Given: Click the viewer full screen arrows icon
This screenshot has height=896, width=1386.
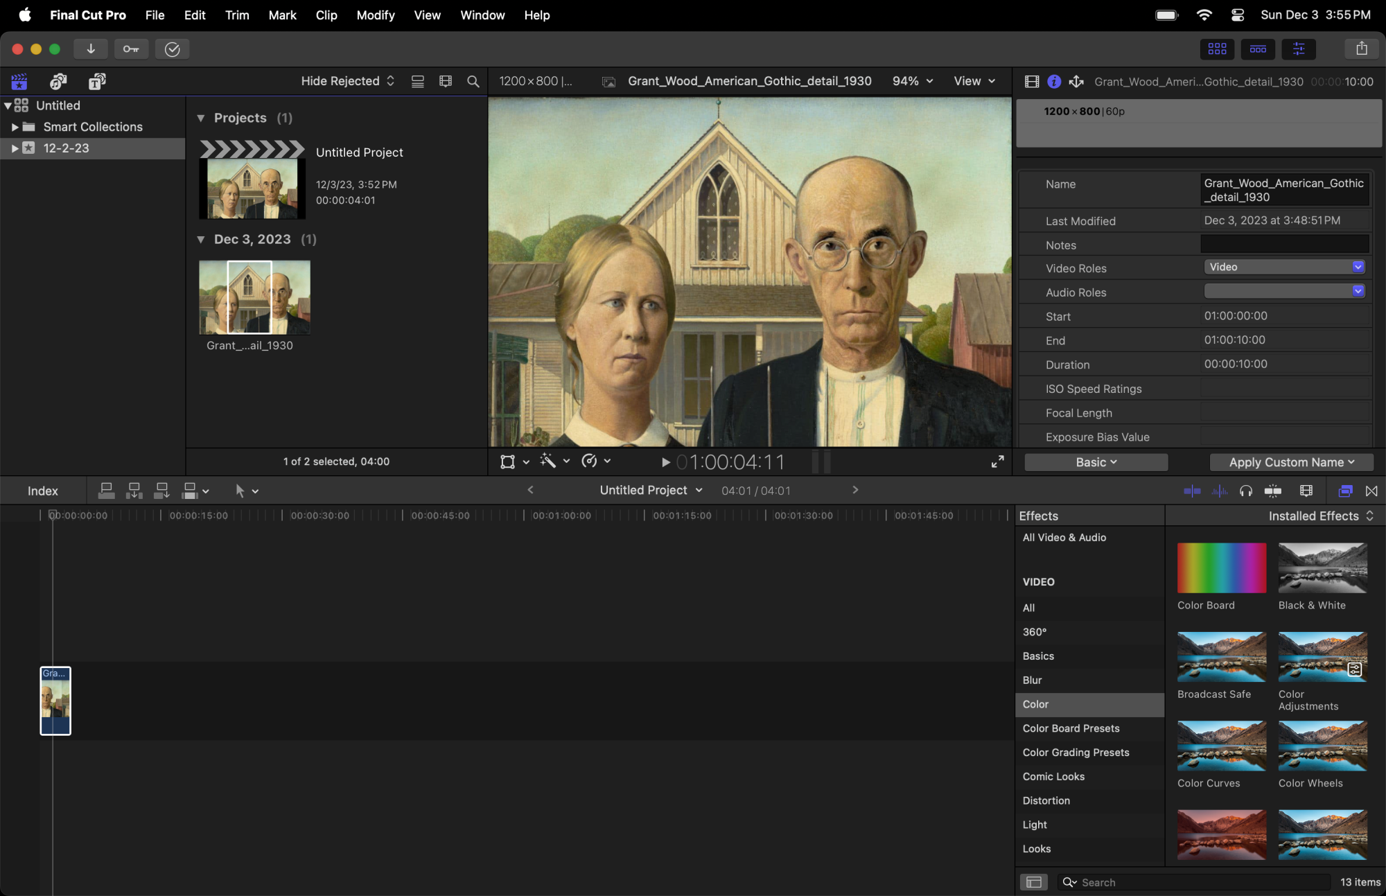Looking at the screenshot, I should click(x=998, y=462).
